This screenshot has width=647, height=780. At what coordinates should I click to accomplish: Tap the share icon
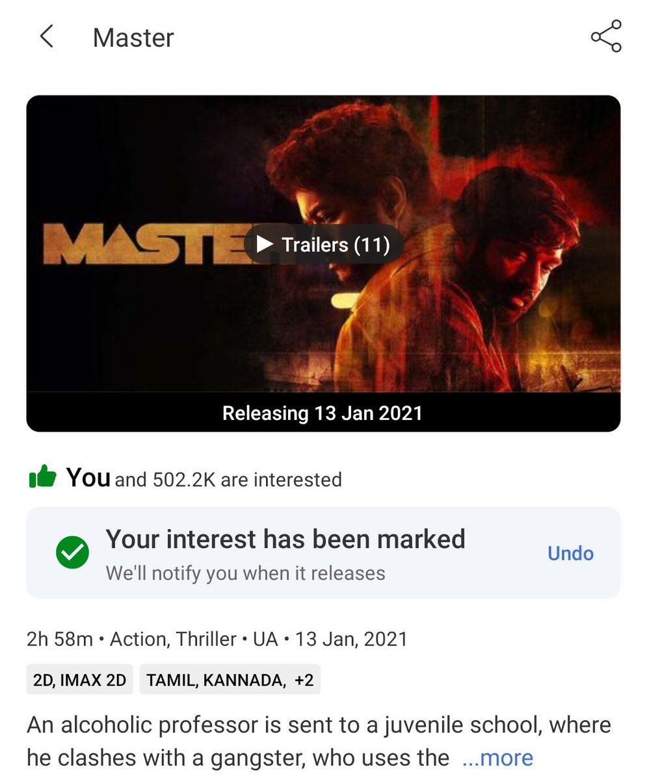coord(606,36)
